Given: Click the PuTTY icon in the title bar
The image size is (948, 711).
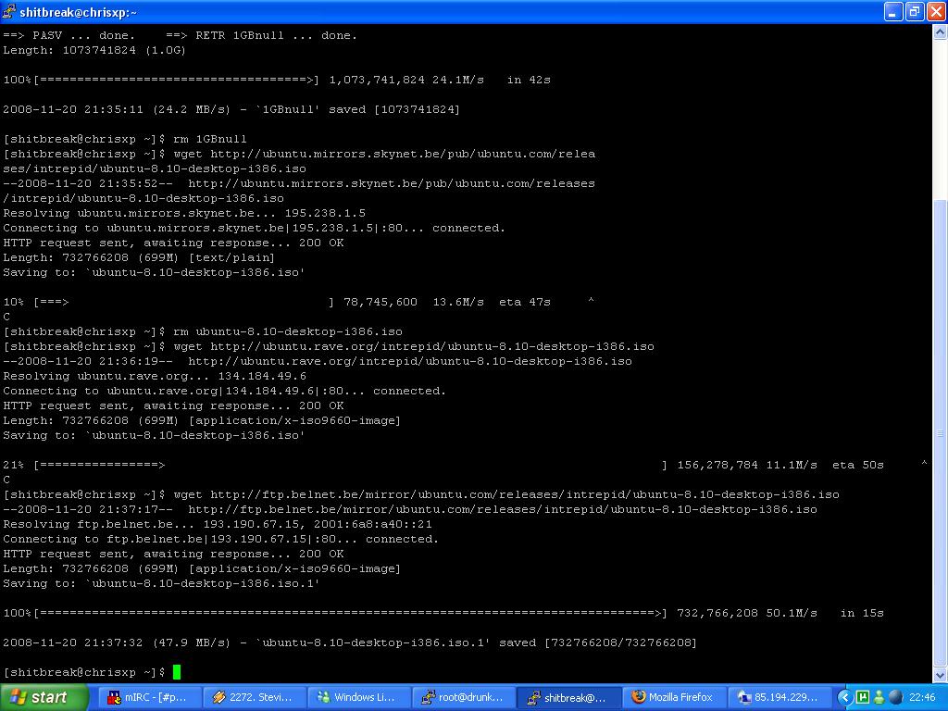Looking at the screenshot, I should pos(8,11).
